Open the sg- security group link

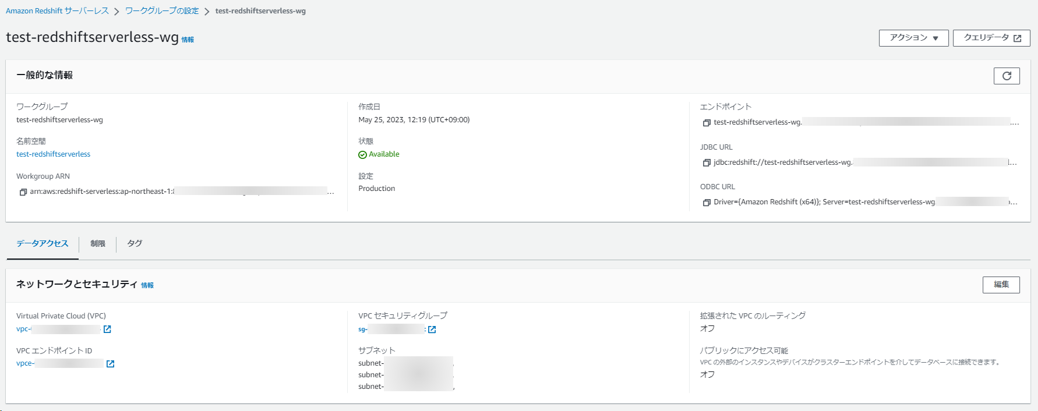(391, 329)
